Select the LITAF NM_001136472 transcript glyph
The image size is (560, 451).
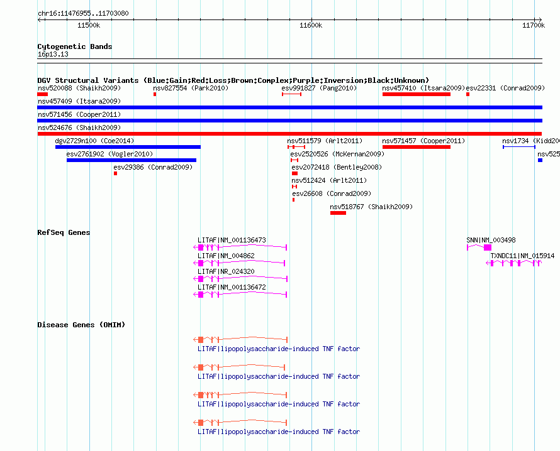240,294
